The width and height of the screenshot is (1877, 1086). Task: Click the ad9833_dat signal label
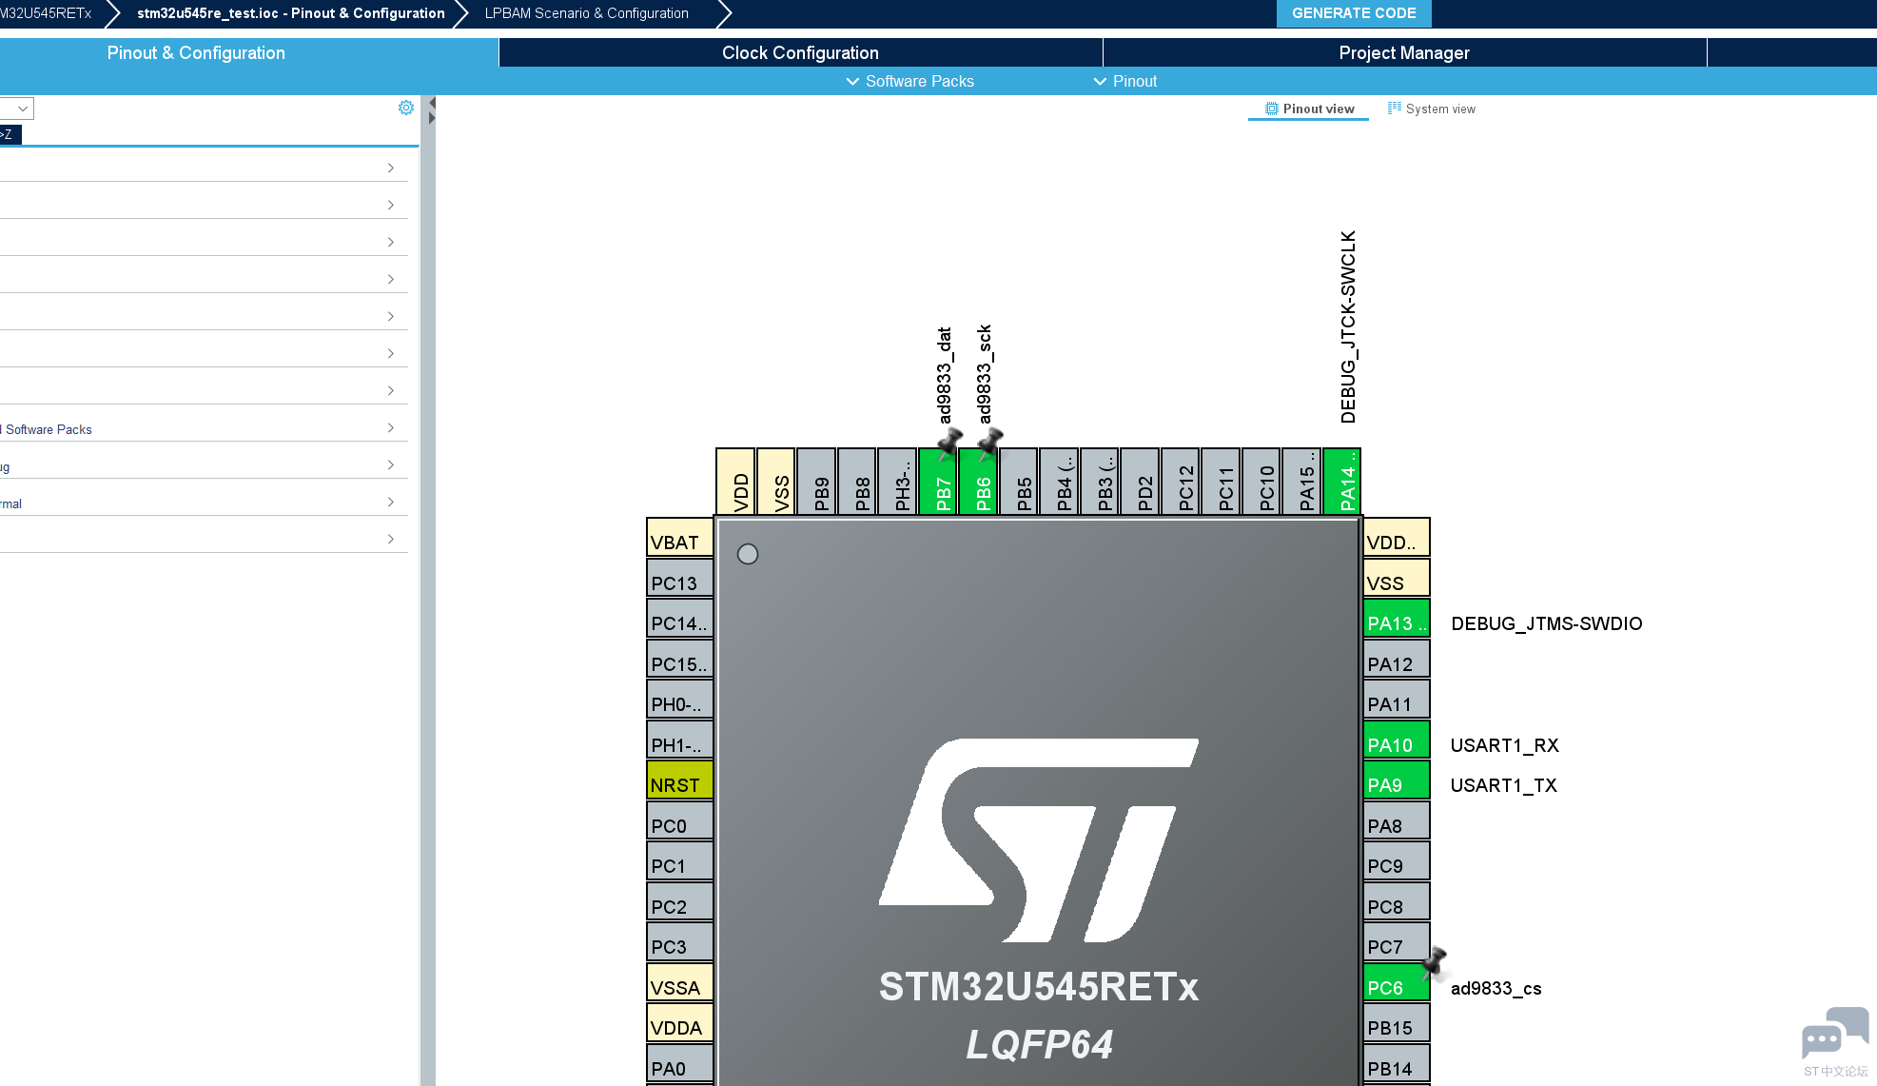944,376
